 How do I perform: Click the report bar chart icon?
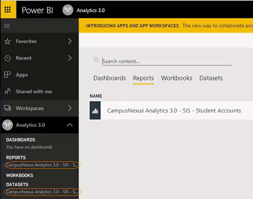click(95, 110)
